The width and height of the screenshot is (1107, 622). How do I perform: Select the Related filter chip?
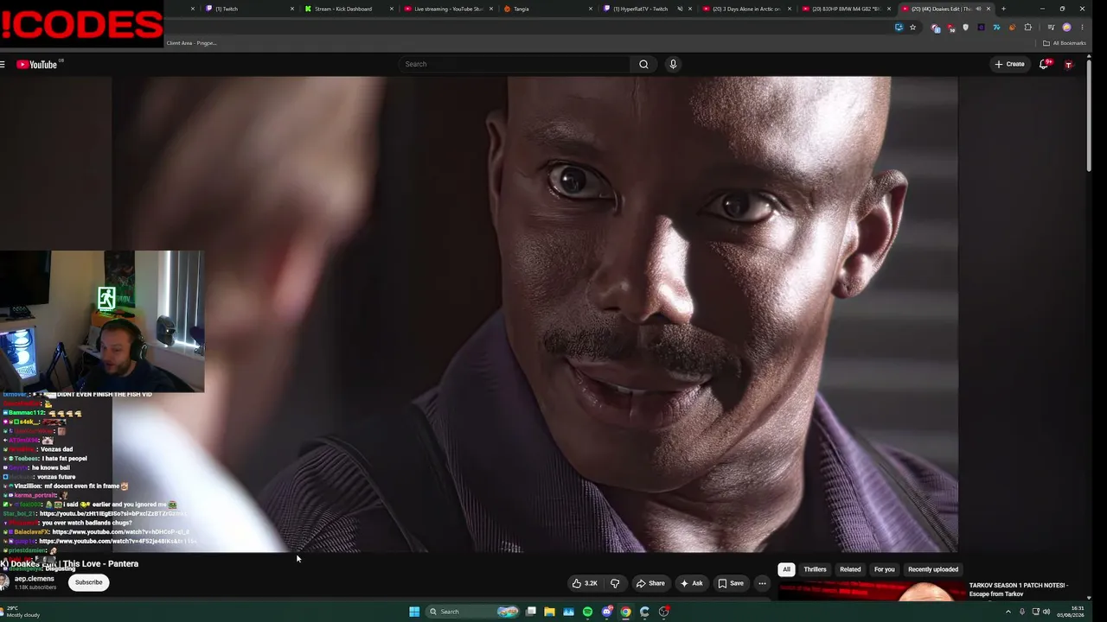click(x=850, y=569)
